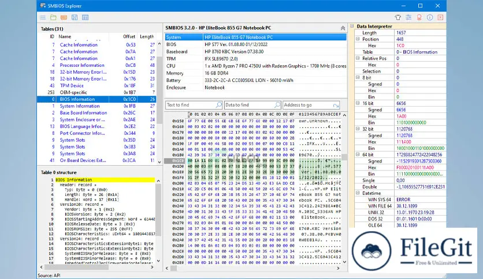This screenshot has width=483, height=279.
Task: Collapse the Position group in Data Interpreter
Action: [358, 39]
